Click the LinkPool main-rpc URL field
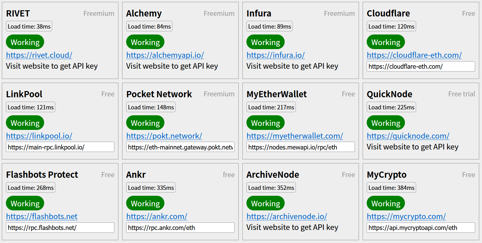This screenshot has width=482, height=243. pyautogui.click(x=60, y=147)
